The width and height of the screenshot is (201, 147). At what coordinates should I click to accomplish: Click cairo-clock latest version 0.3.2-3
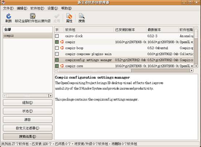[152, 36]
